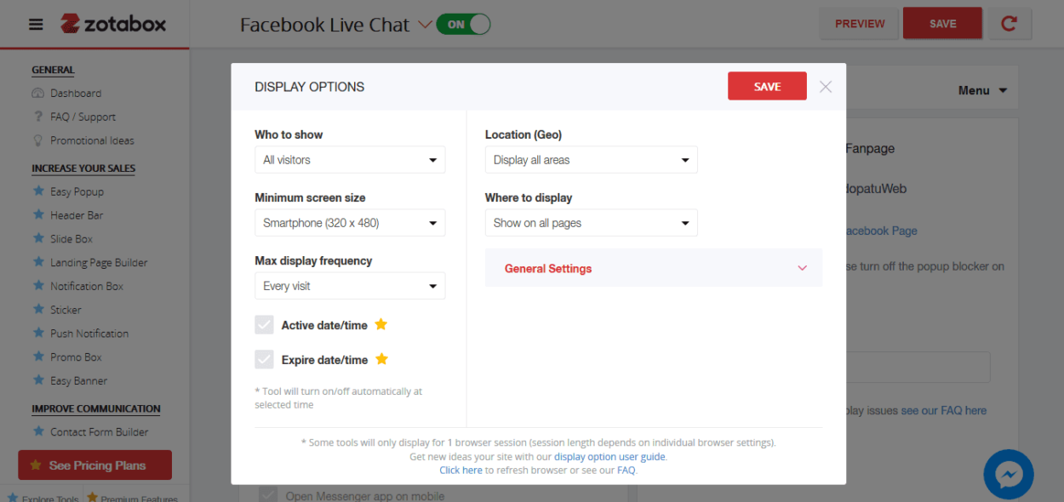Click the input field behind the dialog
Viewport: 1064px width, 502px height.
point(918,367)
